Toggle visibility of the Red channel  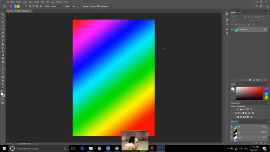pyautogui.click(x=232, y=132)
